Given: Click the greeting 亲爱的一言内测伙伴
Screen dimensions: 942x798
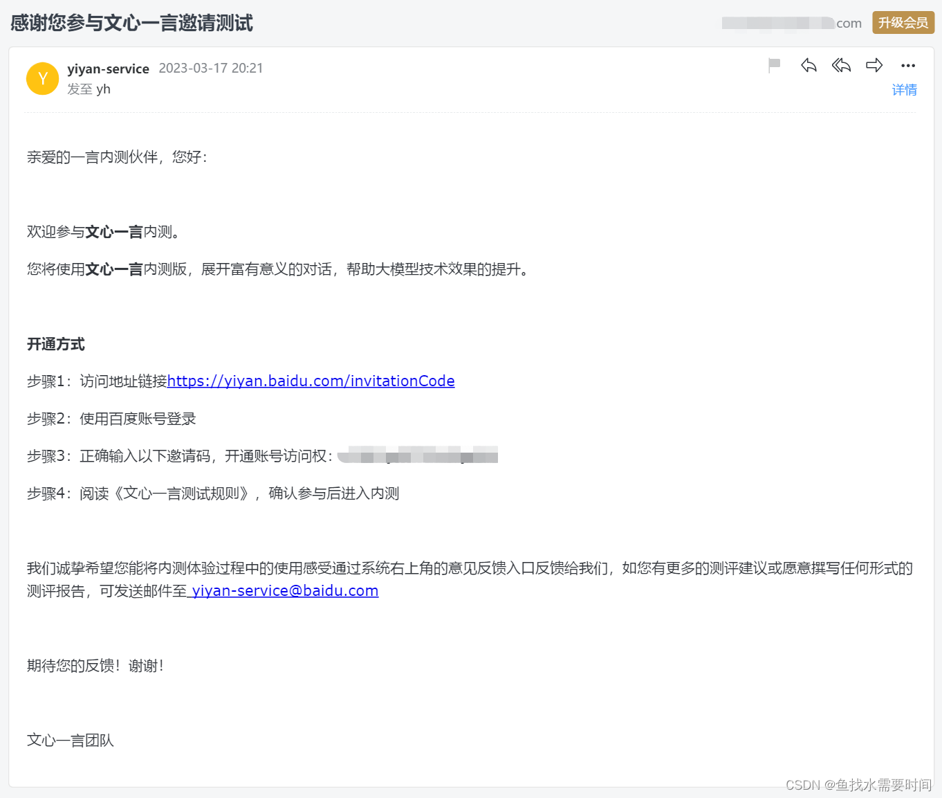Looking at the screenshot, I should coord(117,157).
